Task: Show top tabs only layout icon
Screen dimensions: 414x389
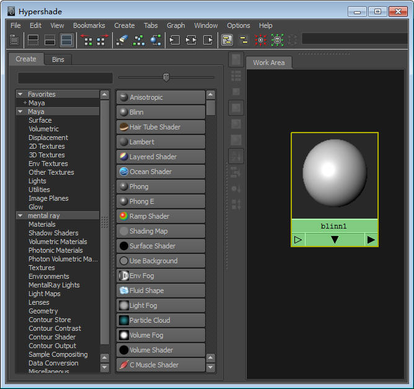Action: (x=33, y=40)
